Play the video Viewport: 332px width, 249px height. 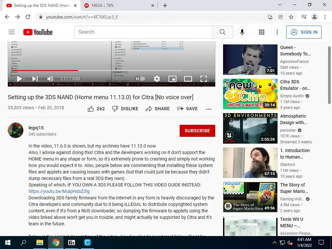coord(19,79)
